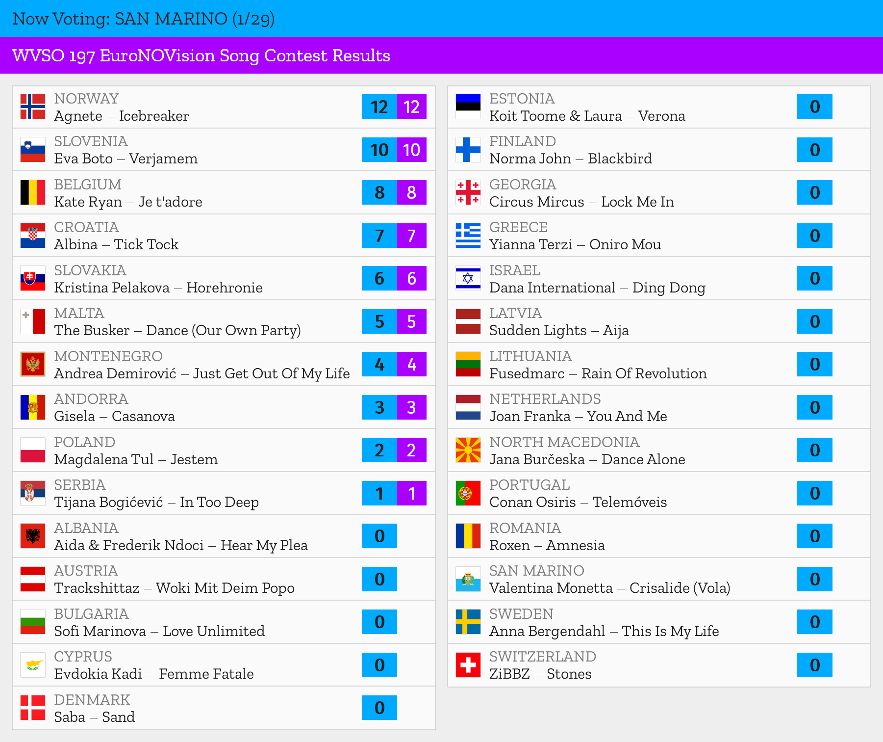Select 'Dana International – Ding Dong' entry
Viewport: 883px width, 742px height.
tap(598, 288)
